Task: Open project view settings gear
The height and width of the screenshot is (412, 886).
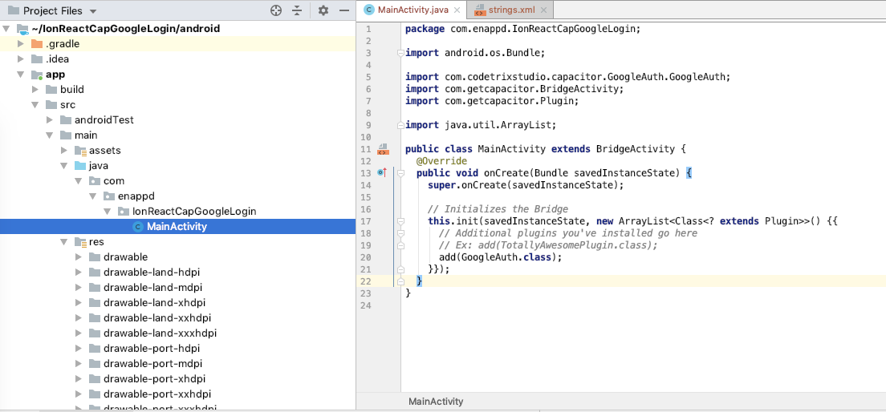Action: click(x=323, y=10)
